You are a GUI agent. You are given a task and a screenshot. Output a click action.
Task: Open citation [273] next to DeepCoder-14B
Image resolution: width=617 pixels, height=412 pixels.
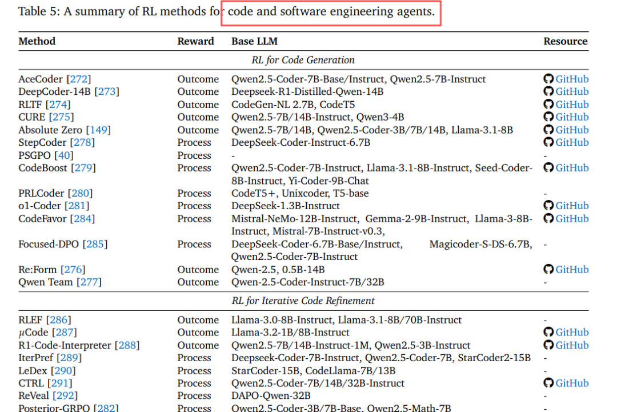[x=107, y=91]
